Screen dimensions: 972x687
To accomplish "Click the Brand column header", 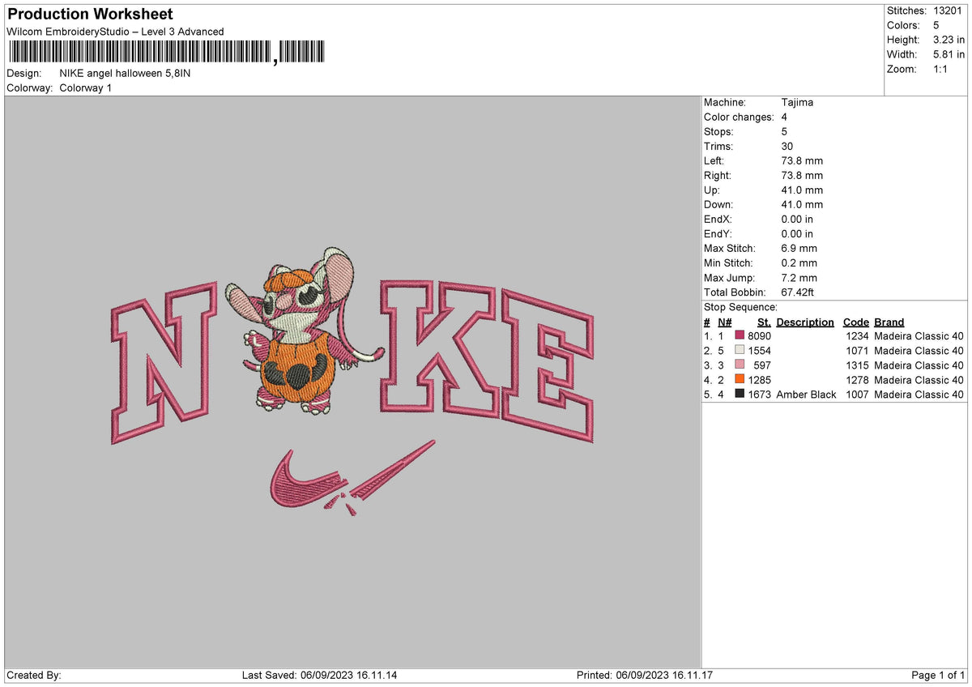I will (889, 322).
